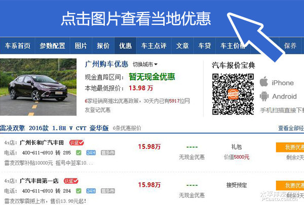The width and height of the screenshot is (304, 205).
Task: Click the 售多市 tag in the first dealer row
Action: pos(108,153)
